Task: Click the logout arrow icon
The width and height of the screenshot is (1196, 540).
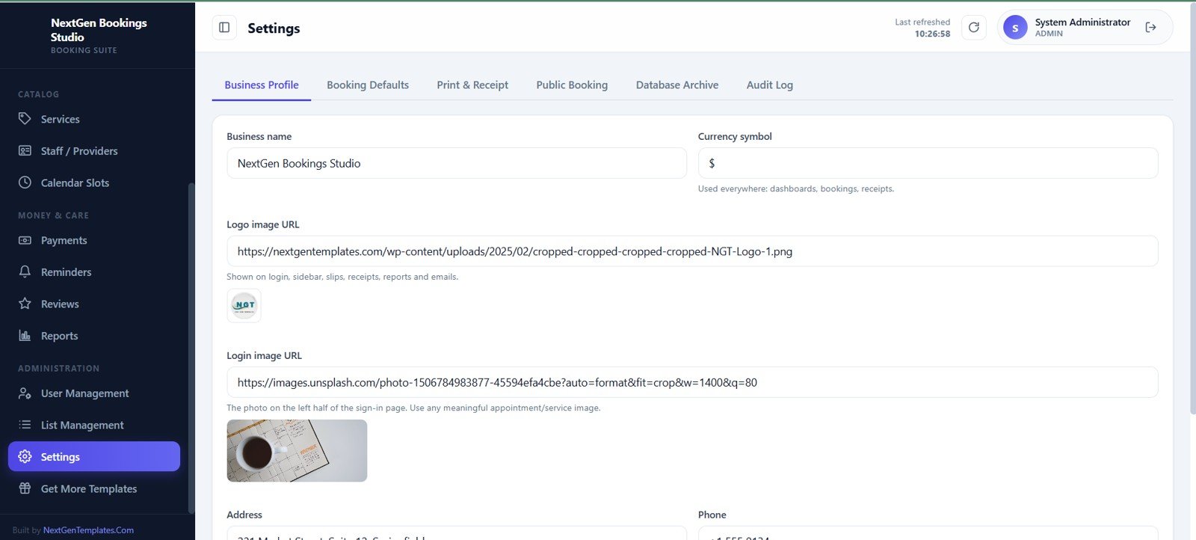Action: pyautogui.click(x=1150, y=28)
